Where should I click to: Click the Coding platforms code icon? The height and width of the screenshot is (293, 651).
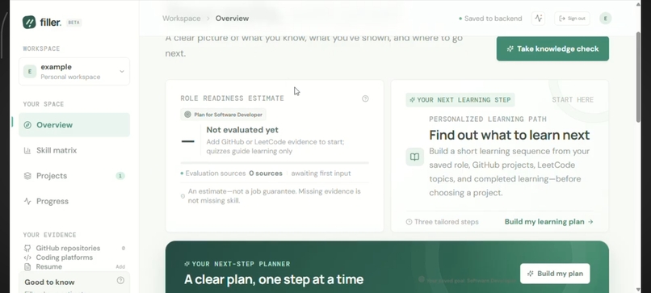click(x=27, y=257)
